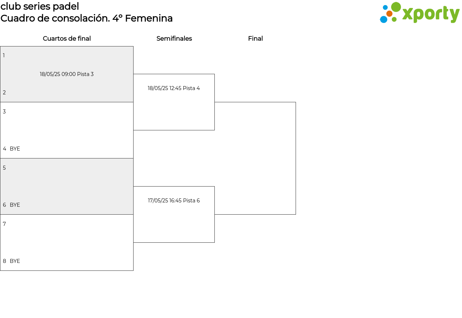Click seed number 1 slot
462x318 pixels.
pos(4,55)
